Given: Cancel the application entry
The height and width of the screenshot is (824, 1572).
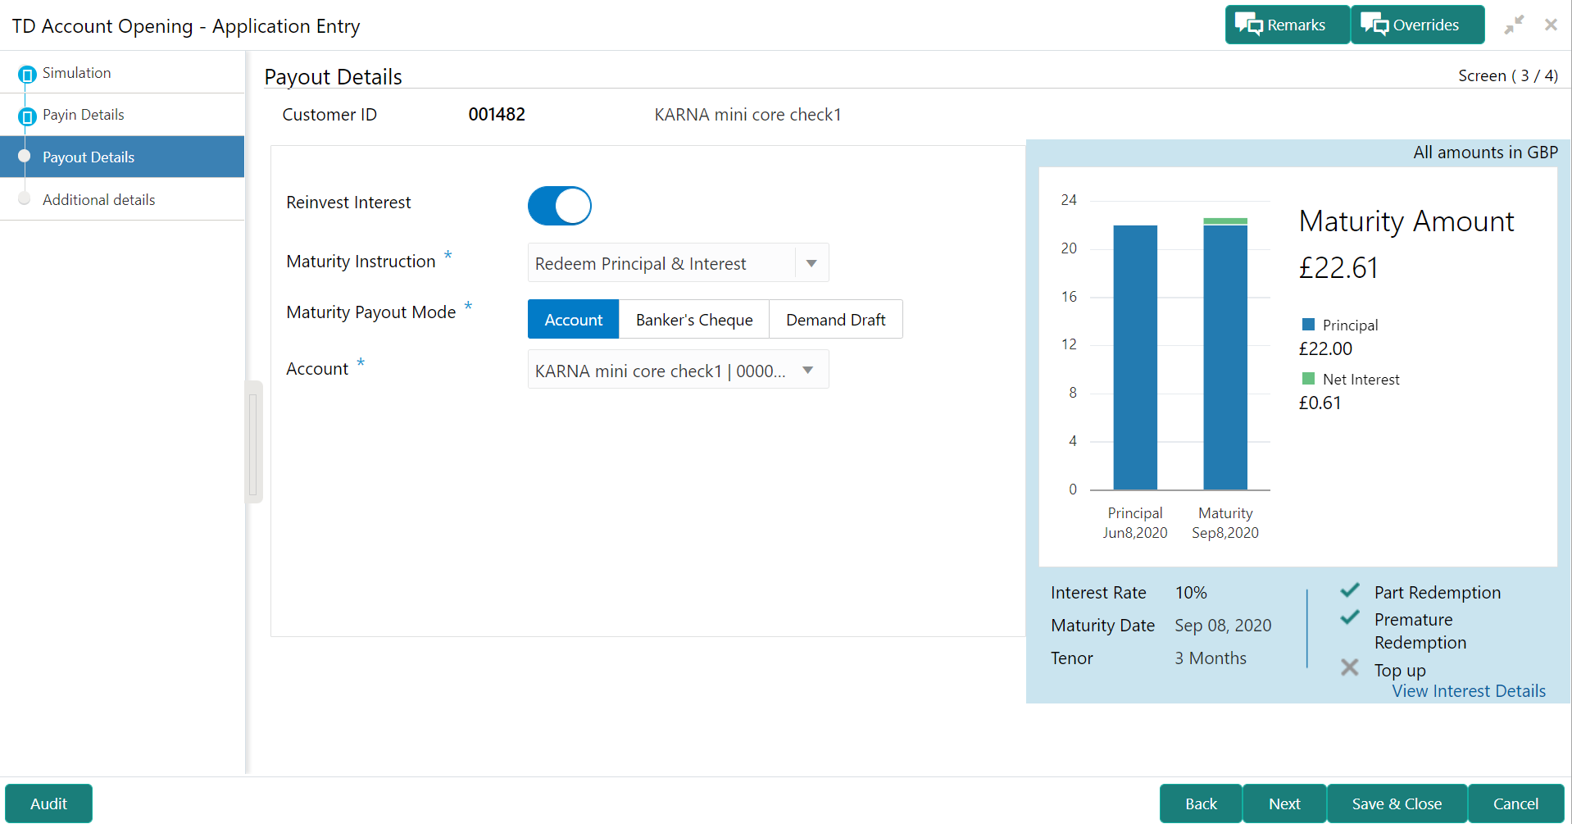Looking at the screenshot, I should [x=1515, y=804].
